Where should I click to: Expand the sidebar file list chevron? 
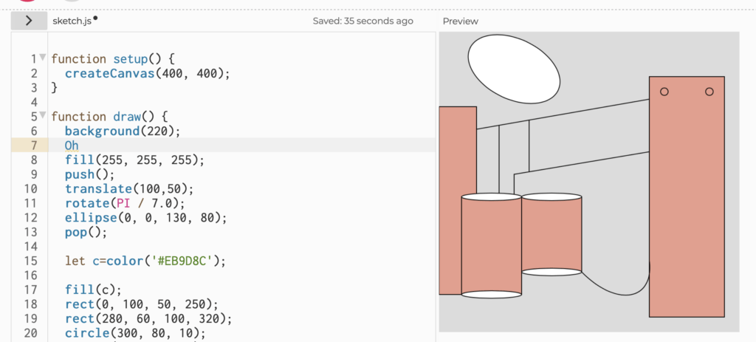pos(29,21)
